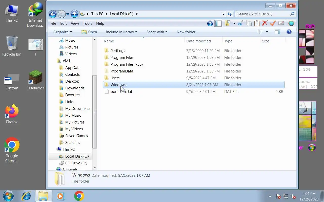Click the change view icon

click(x=260, y=32)
